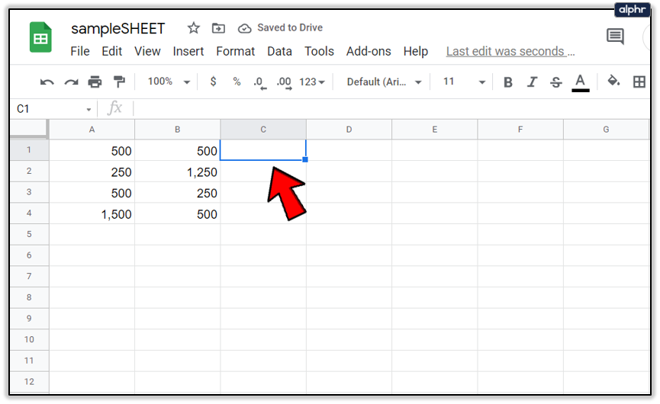The image size is (660, 404).
Task: Select the paint format tool
Action: (119, 82)
